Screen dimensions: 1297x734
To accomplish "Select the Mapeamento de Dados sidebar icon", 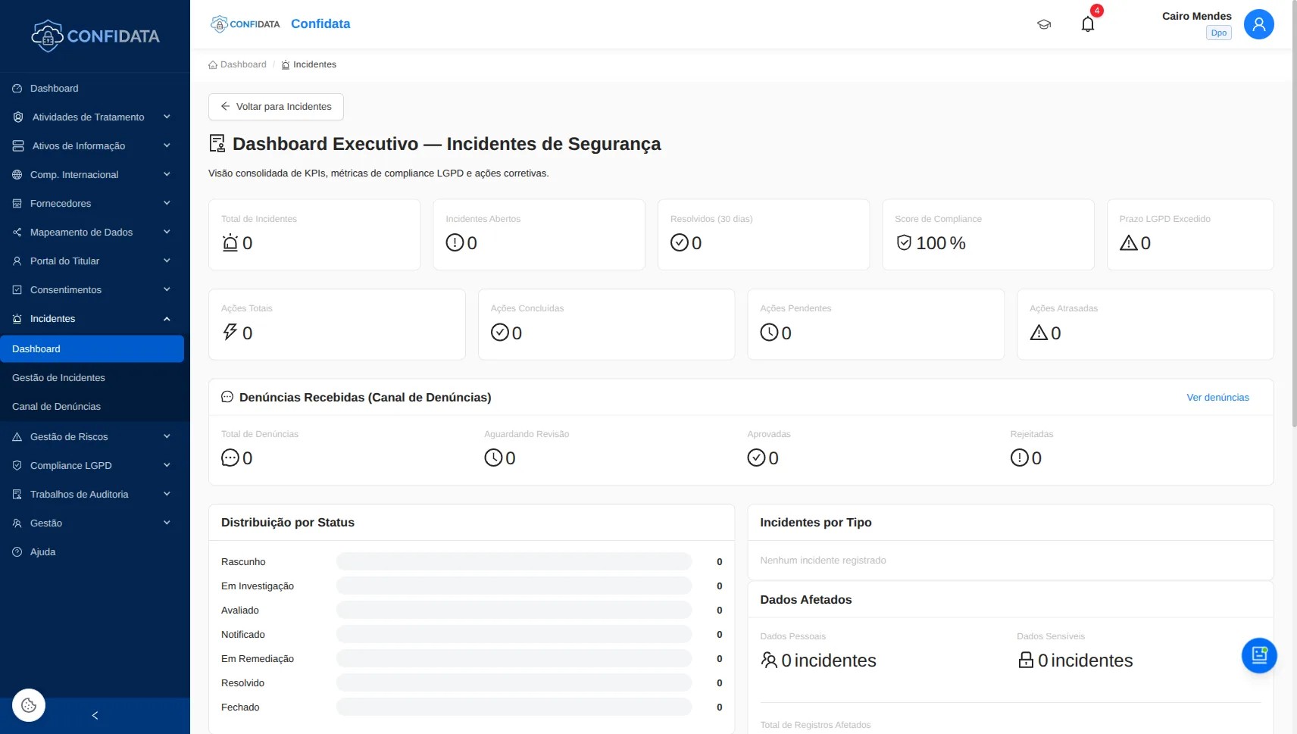I will [x=16, y=232].
